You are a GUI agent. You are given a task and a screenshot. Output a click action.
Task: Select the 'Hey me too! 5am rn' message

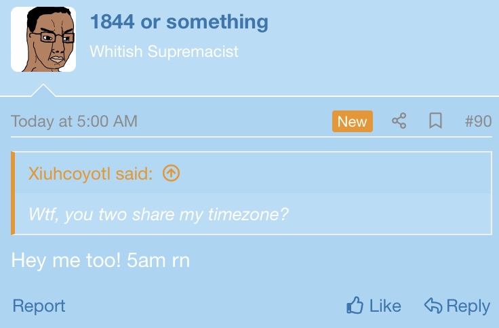100,260
